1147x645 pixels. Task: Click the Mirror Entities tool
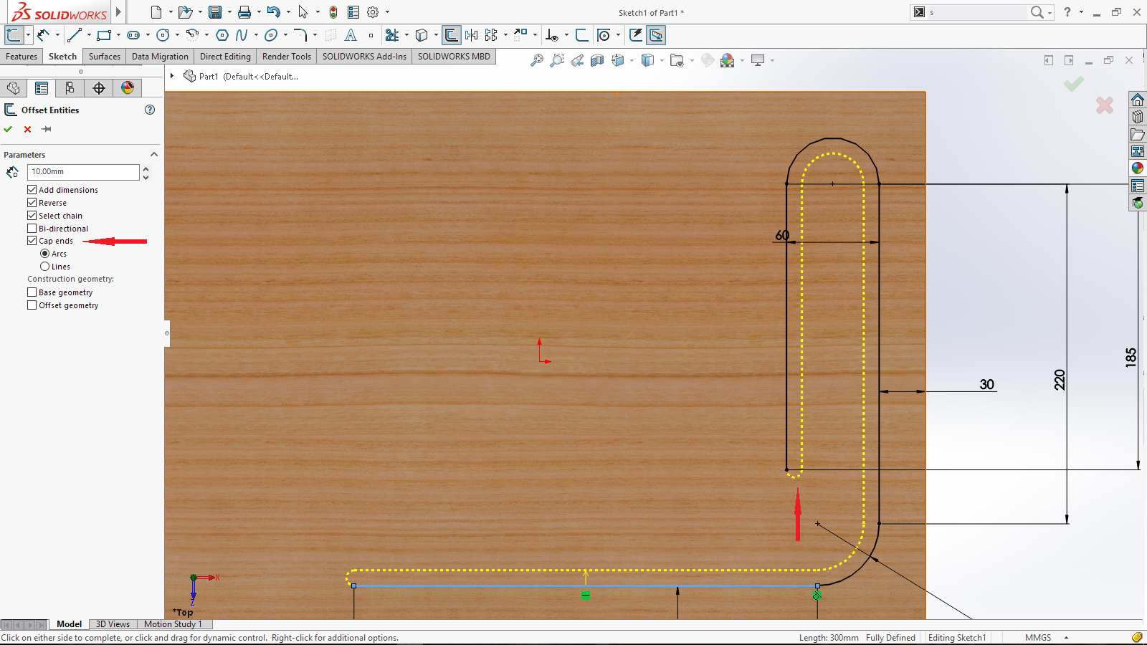(x=471, y=35)
